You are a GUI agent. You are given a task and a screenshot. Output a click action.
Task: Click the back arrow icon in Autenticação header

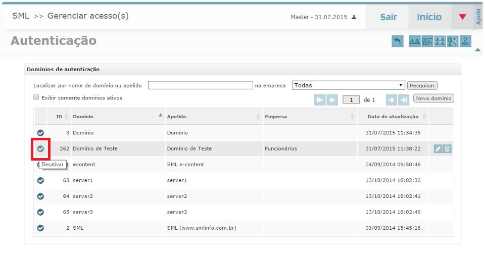tap(398, 42)
